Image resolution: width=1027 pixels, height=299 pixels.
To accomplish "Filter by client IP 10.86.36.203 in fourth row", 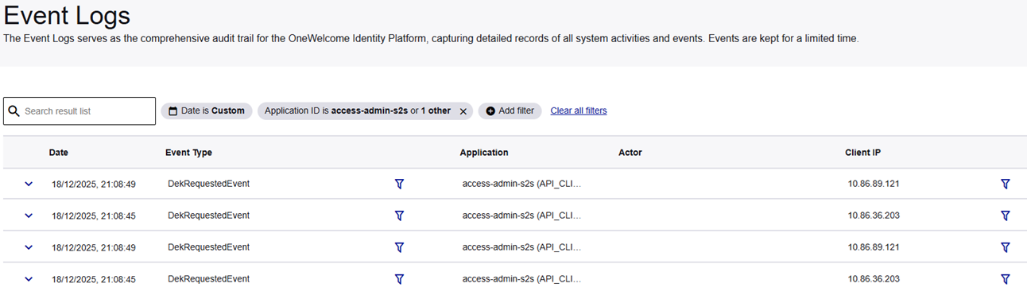I will pyautogui.click(x=1005, y=279).
